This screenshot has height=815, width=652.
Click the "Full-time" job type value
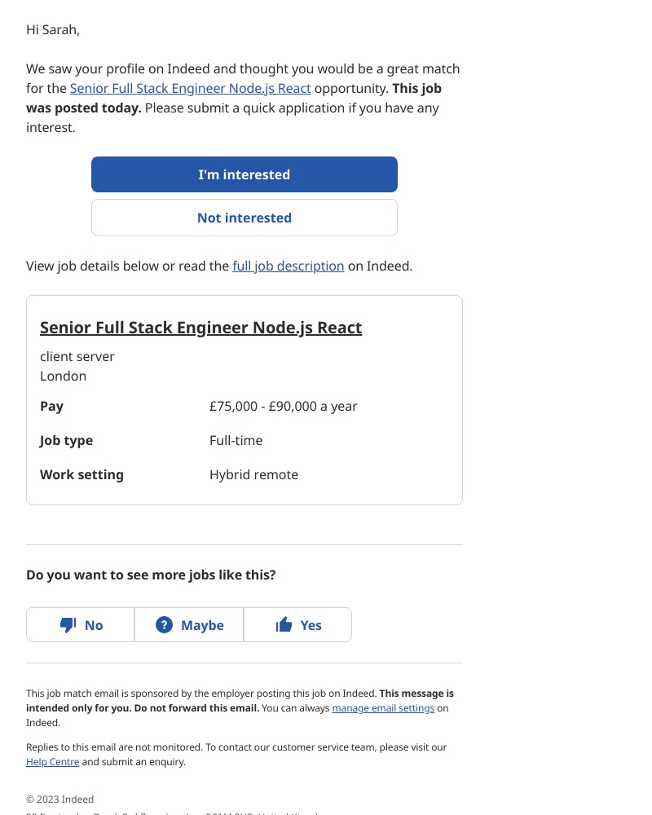pyautogui.click(x=236, y=440)
